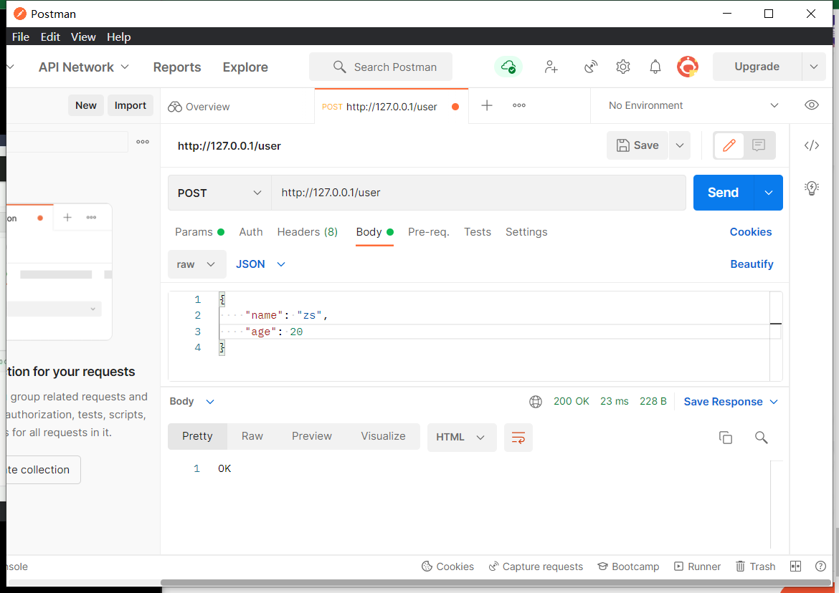The height and width of the screenshot is (593, 839).
Task: Open the No Environment selector
Action: (693, 105)
